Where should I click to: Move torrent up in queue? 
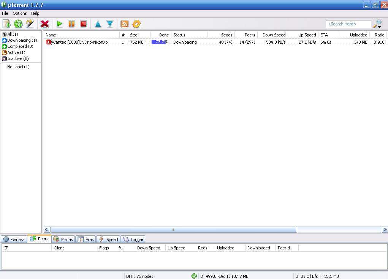pos(98,24)
